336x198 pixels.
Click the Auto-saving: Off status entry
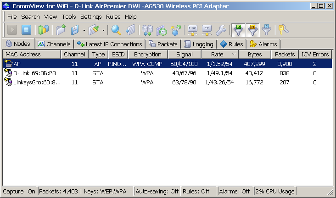157,191
